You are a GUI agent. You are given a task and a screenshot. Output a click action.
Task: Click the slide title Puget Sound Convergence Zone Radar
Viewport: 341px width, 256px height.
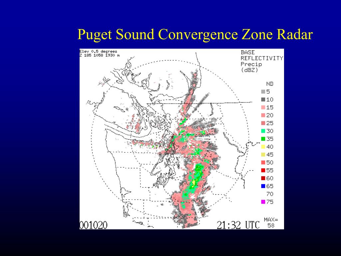pos(195,34)
